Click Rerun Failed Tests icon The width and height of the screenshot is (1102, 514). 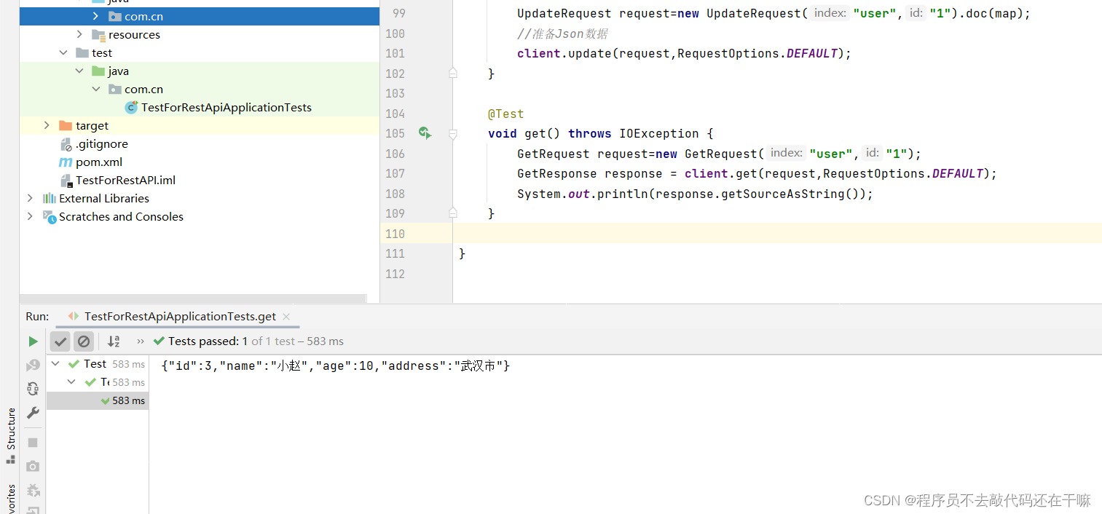pyautogui.click(x=33, y=365)
